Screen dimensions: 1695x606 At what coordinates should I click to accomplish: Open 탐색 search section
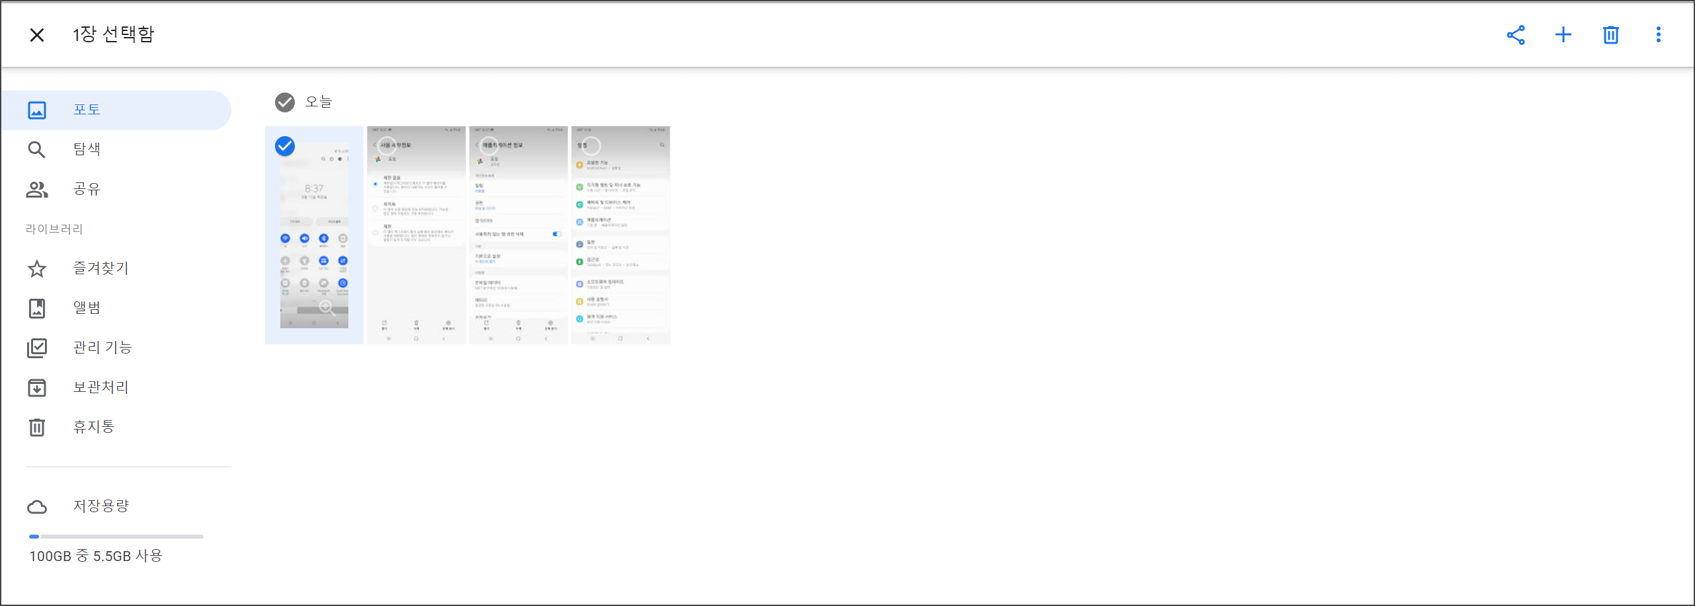[x=116, y=149]
